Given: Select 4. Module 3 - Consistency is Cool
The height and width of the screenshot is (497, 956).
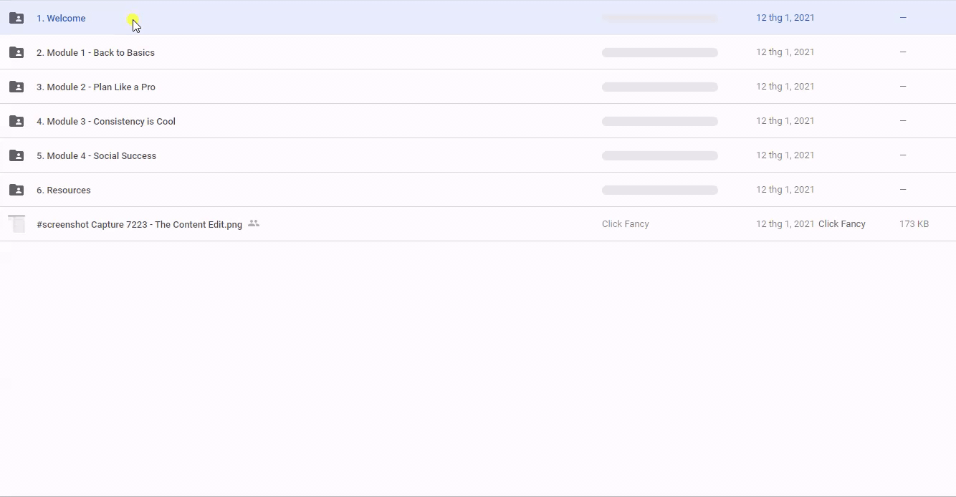Looking at the screenshot, I should click(106, 122).
